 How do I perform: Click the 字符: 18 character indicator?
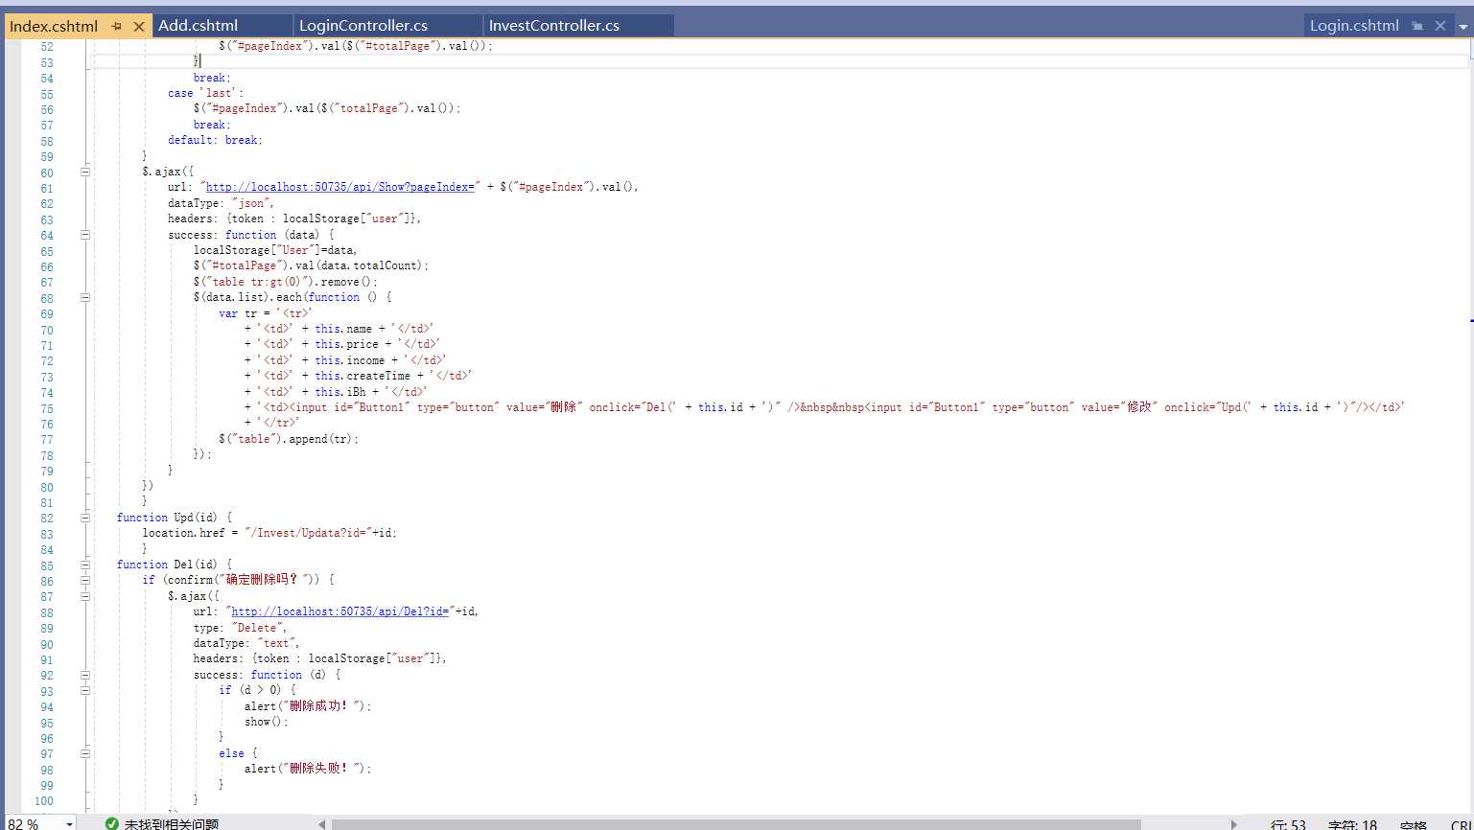pos(1352,824)
